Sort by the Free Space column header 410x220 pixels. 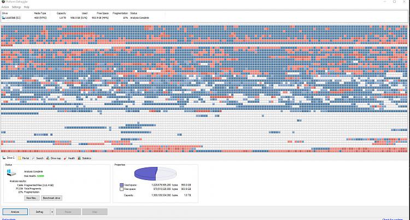point(103,13)
